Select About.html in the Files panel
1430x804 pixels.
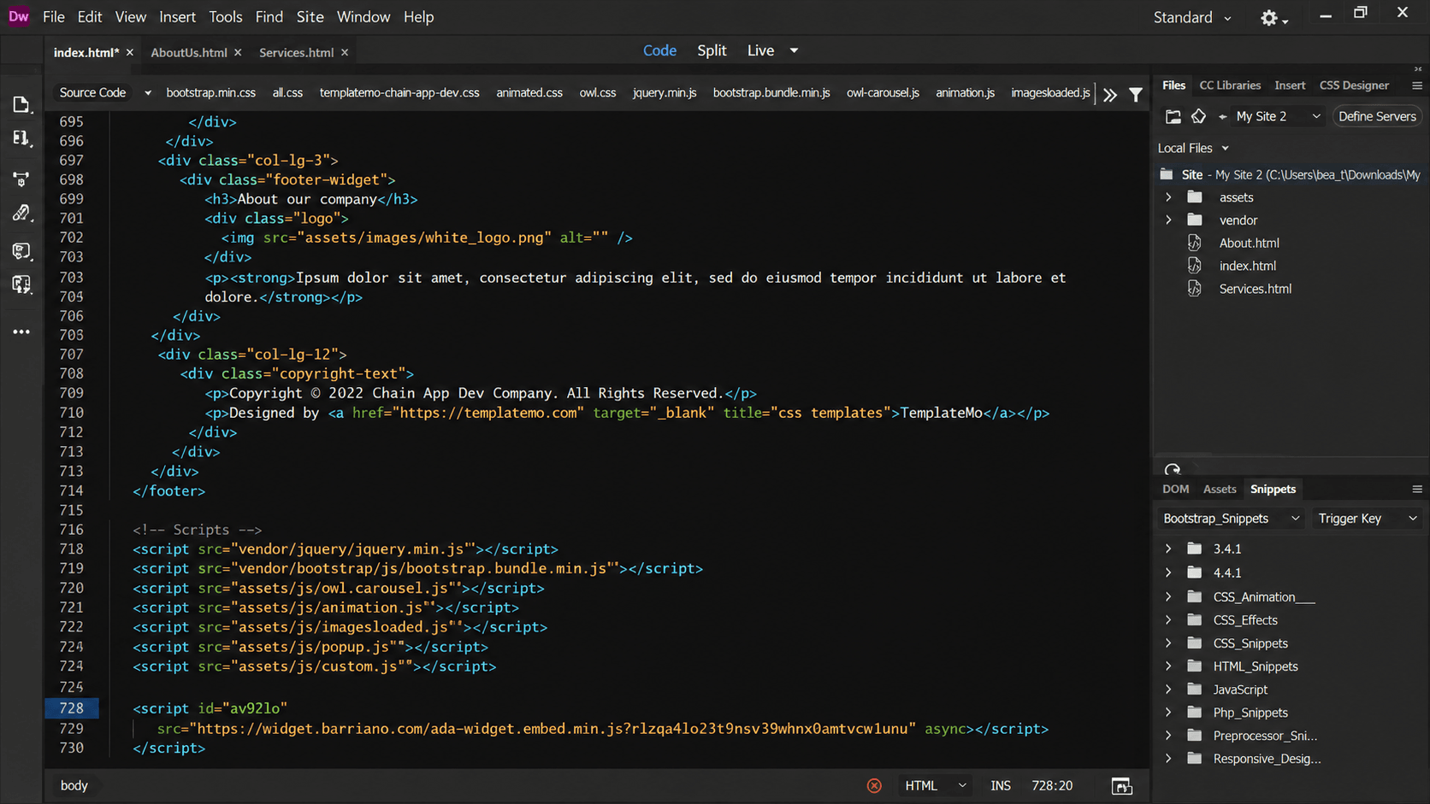coord(1250,244)
